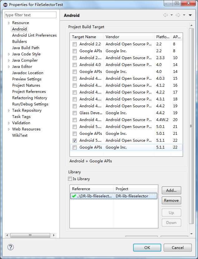Viewport: 198px width, 259px height.
Task: Uncheck the Android 5.1.1 target checkbox
Action: pos(75,140)
